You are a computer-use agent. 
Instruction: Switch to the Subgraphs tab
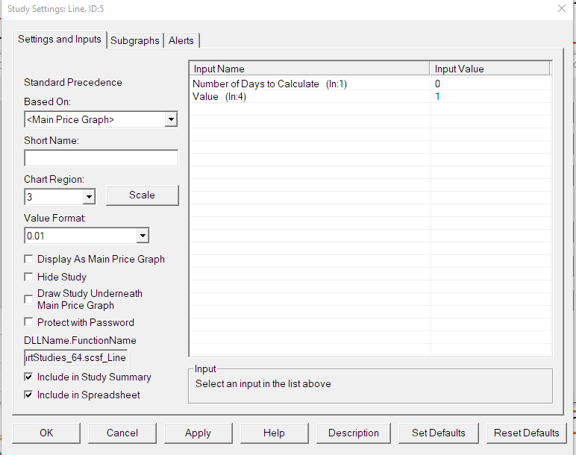point(135,40)
